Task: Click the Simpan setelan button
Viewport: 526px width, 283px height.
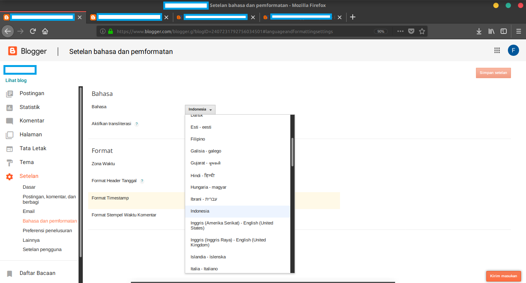Action: (493, 73)
